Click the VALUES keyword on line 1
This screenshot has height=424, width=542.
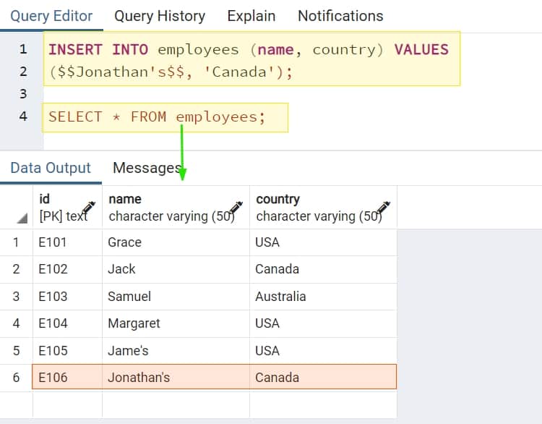click(421, 49)
